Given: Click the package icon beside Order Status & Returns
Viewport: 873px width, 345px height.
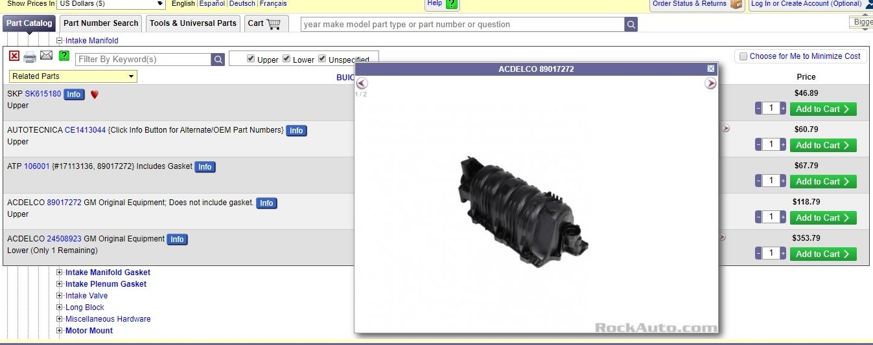Looking at the screenshot, I should 736,4.
